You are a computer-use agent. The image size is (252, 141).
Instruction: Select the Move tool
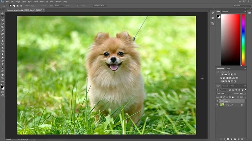[x=2, y=13]
